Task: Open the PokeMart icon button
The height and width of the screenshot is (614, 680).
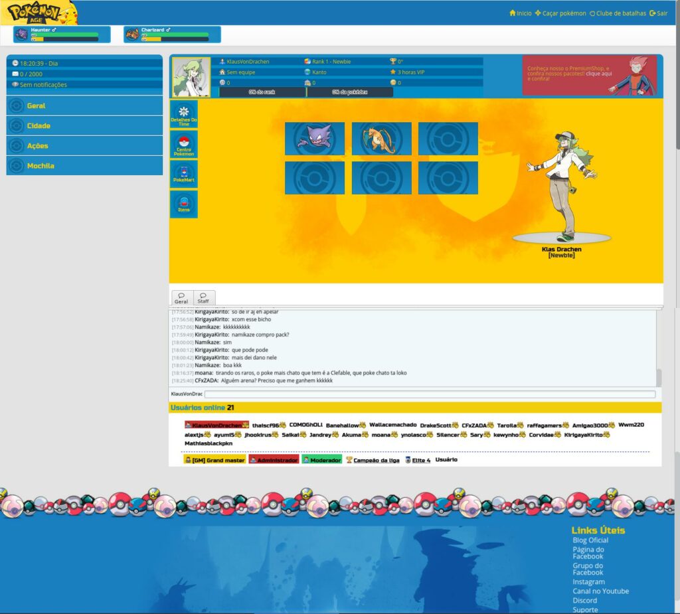Action: point(184,175)
